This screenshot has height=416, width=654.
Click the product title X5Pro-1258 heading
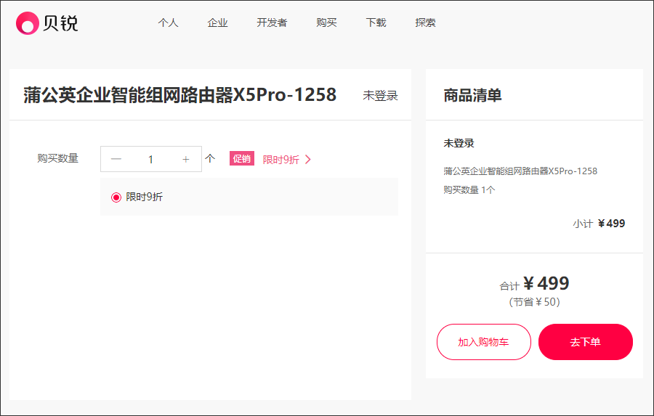(179, 95)
